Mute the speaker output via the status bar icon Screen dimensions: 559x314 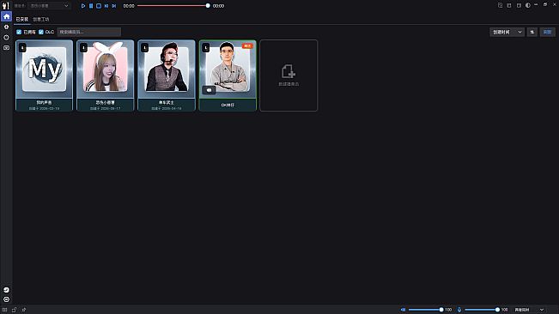(x=403, y=310)
